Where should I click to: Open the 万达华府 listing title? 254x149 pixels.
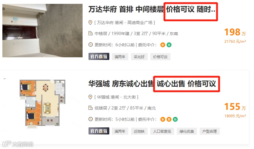[152, 9]
